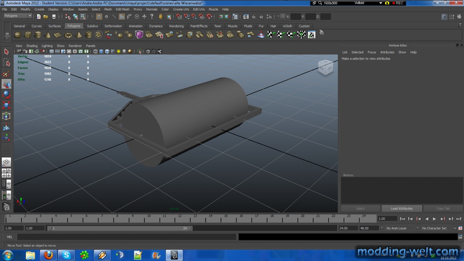Image resolution: width=464 pixels, height=261 pixels.
Task: Activate the Scale tool in toolbox
Action: (x=6, y=105)
